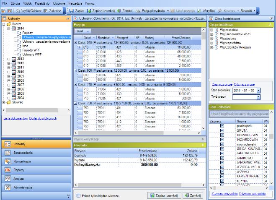The width and height of the screenshot is (276, 200).
Task: Expand the 2013 year node
Action: tap(9, 59)
